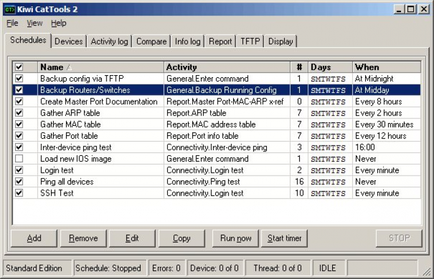Viewport: 434px width, 279px height.
Task: Toggle the Gather Port table checkbox
Action: 19,136
